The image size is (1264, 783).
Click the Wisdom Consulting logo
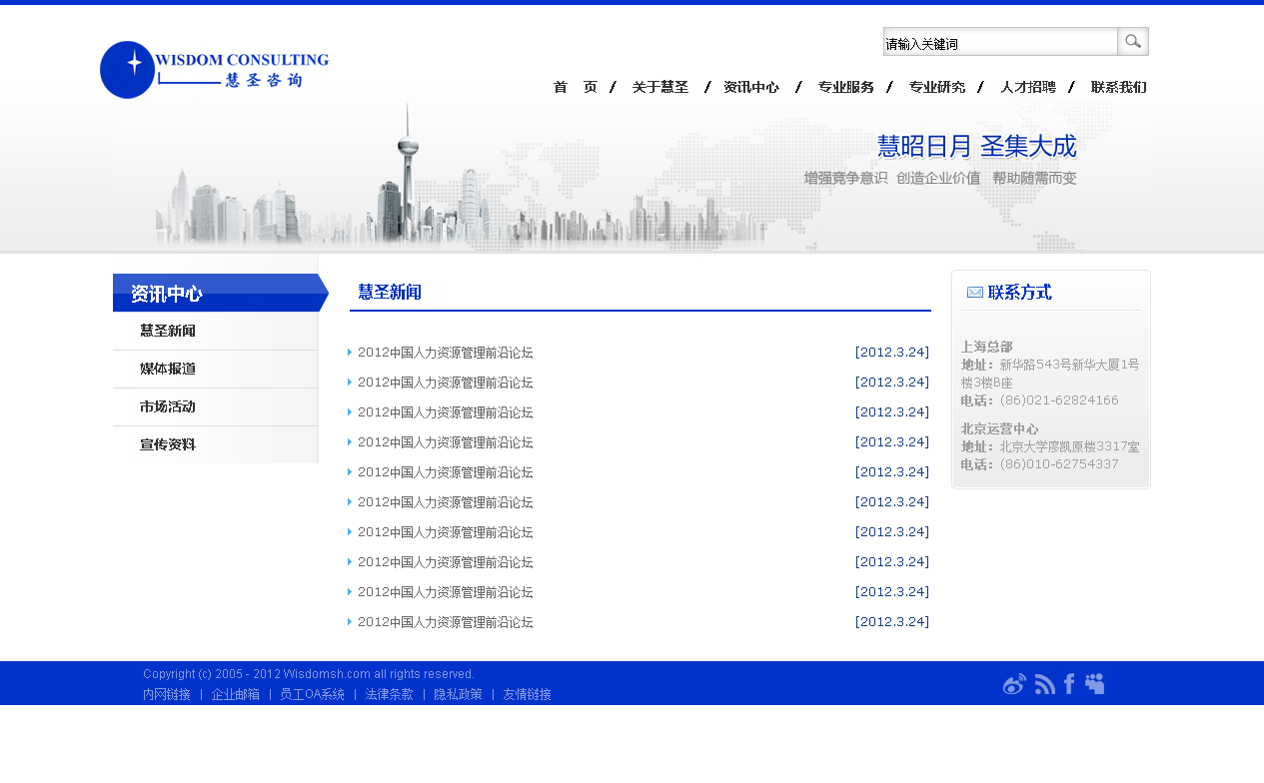click(x=214, y=69)
